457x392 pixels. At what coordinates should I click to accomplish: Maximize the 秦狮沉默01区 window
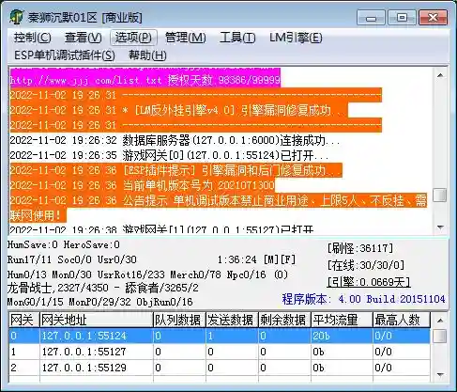(x=402, y=18)
